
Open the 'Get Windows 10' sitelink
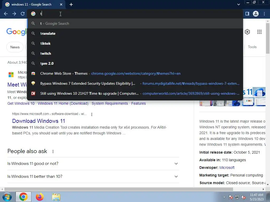coord(21,103)
